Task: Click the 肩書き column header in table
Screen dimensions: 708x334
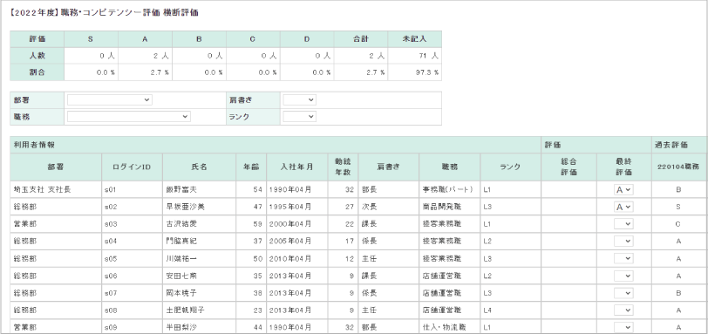Action: click(x=388, y=167)
